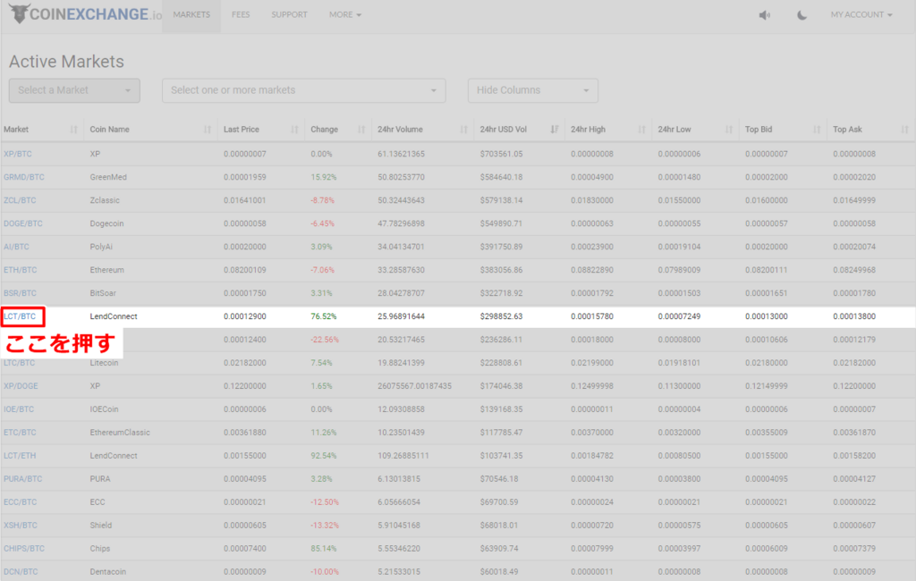
Task: Select PURA top bid 0.00004095
Action: tap(767, 479)
